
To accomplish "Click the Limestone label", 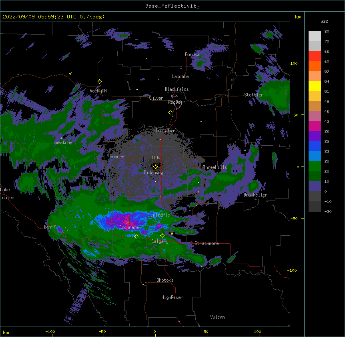I will [x=61, y=142].
